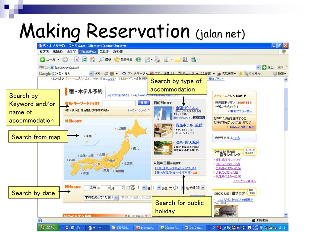Click the scrollbar down arrow
This screenshot has width=309, height=232.
(286, 215)
